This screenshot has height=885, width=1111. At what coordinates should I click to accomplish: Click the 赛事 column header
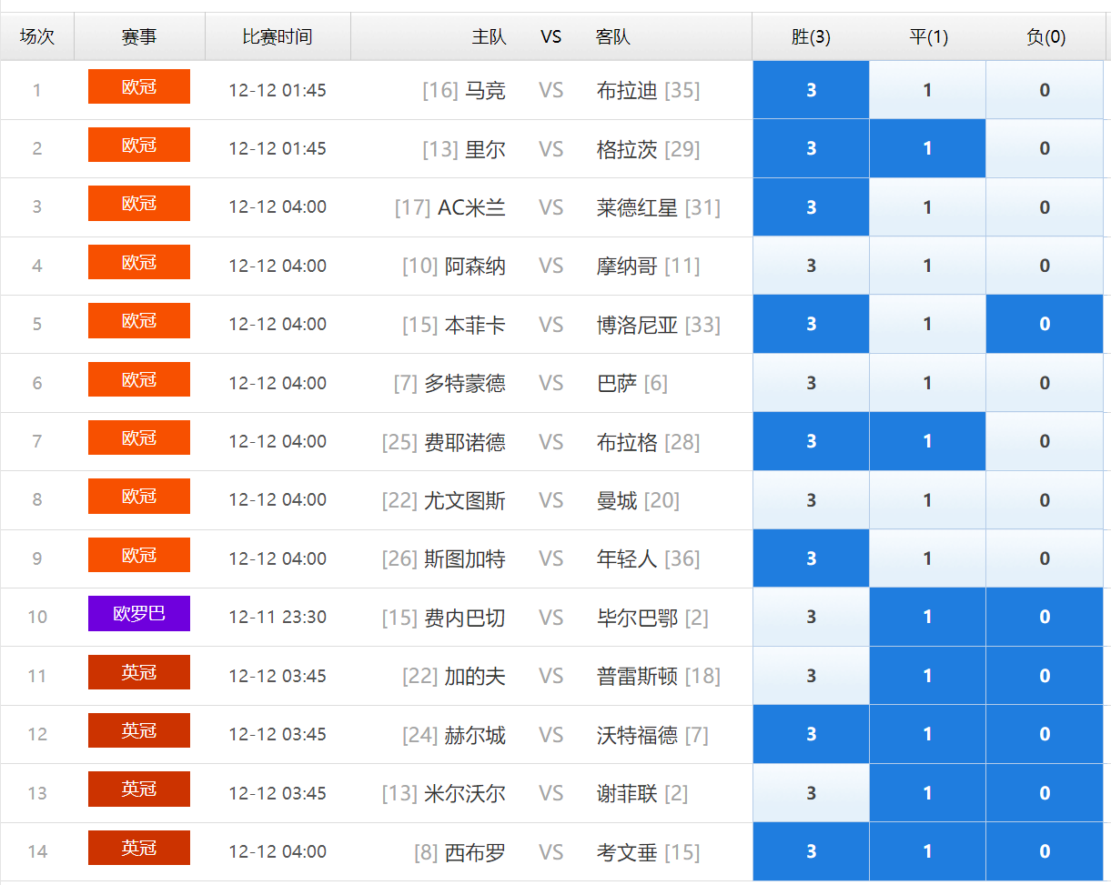pos(139,37)
